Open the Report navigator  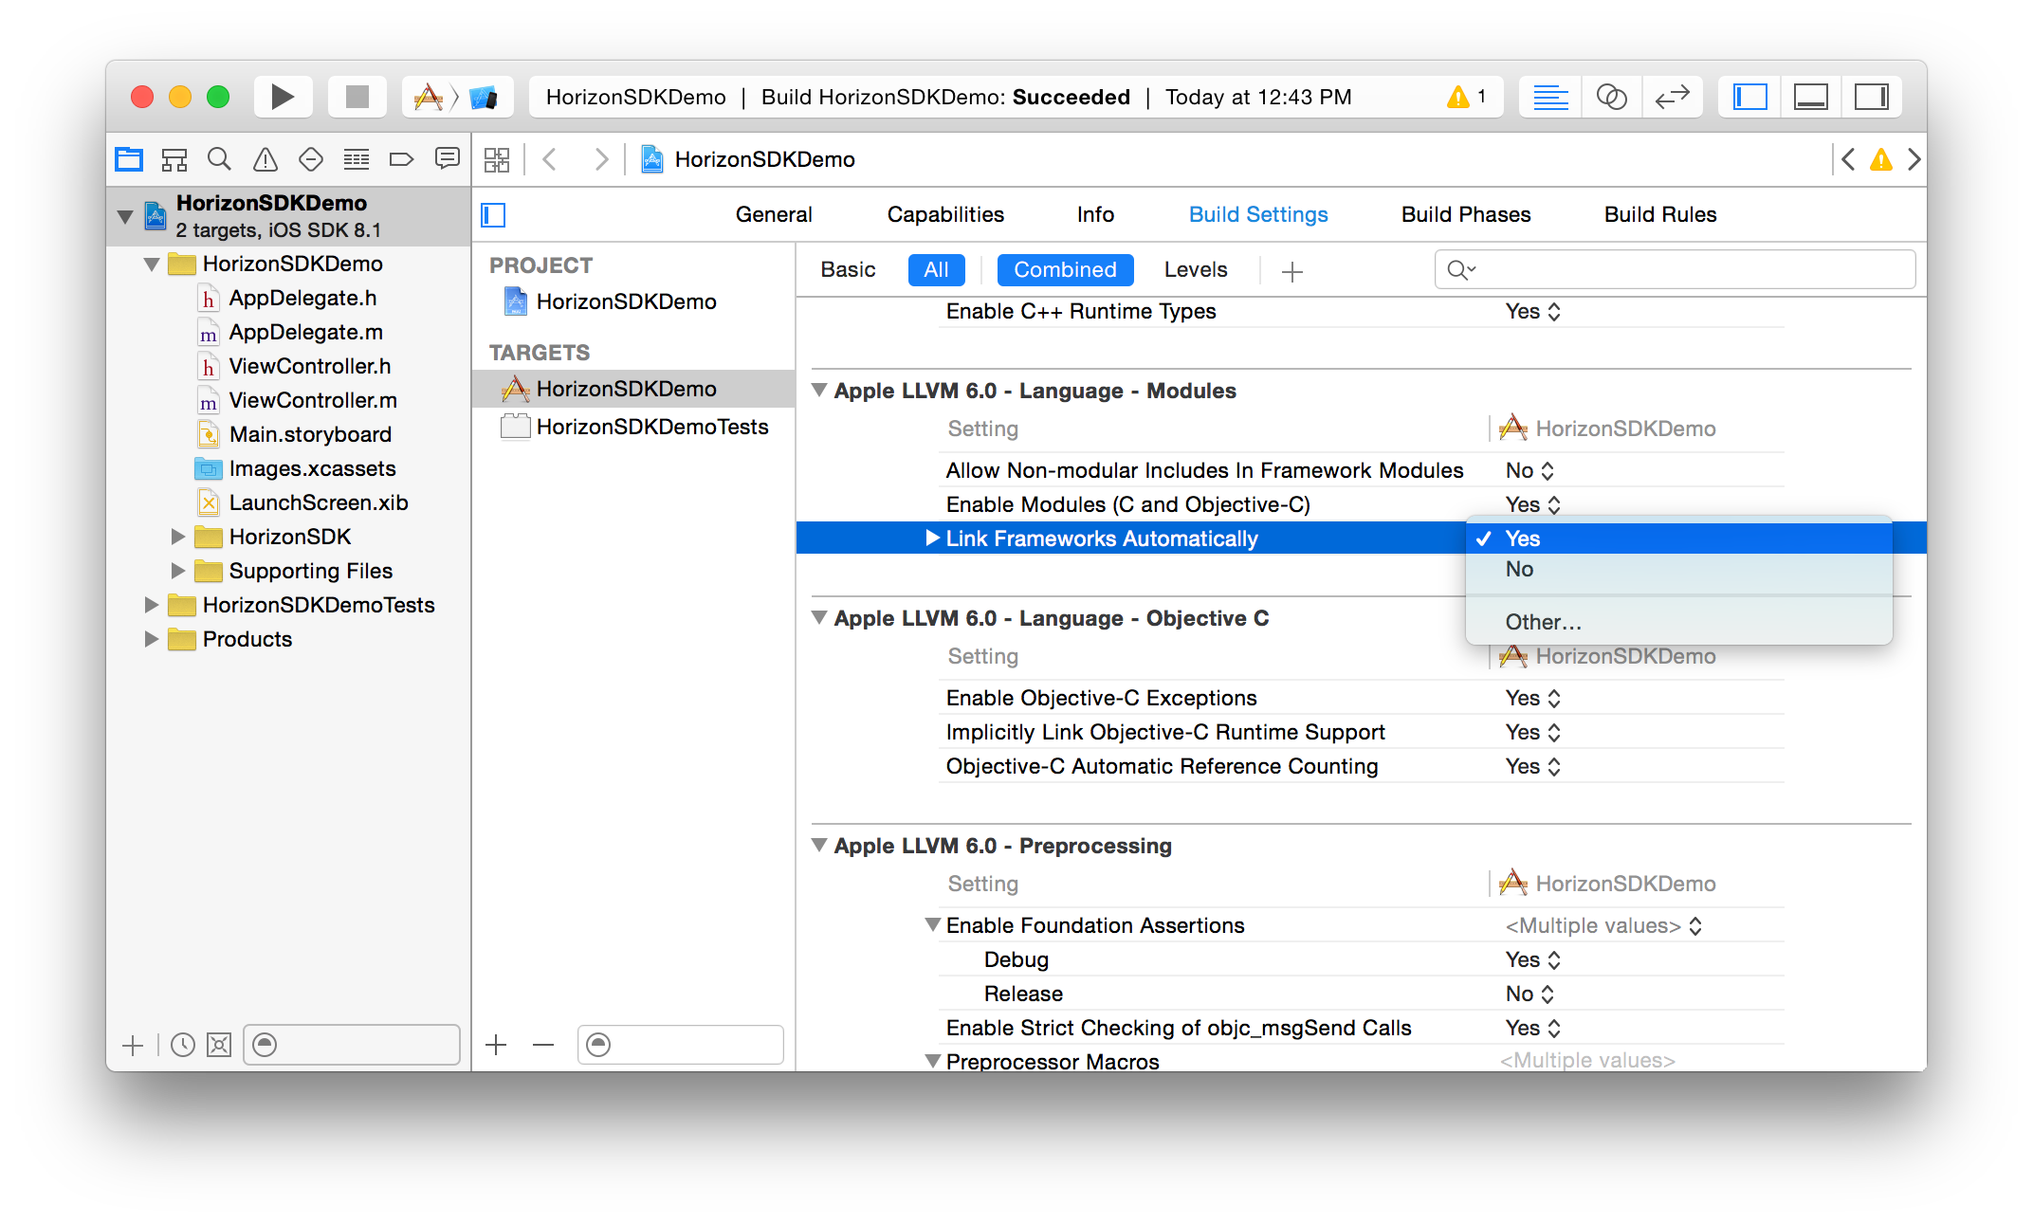pos(448,159)
